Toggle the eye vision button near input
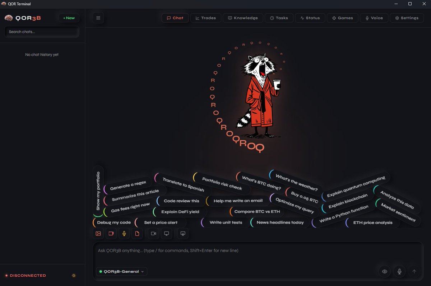 pos(385,272)
